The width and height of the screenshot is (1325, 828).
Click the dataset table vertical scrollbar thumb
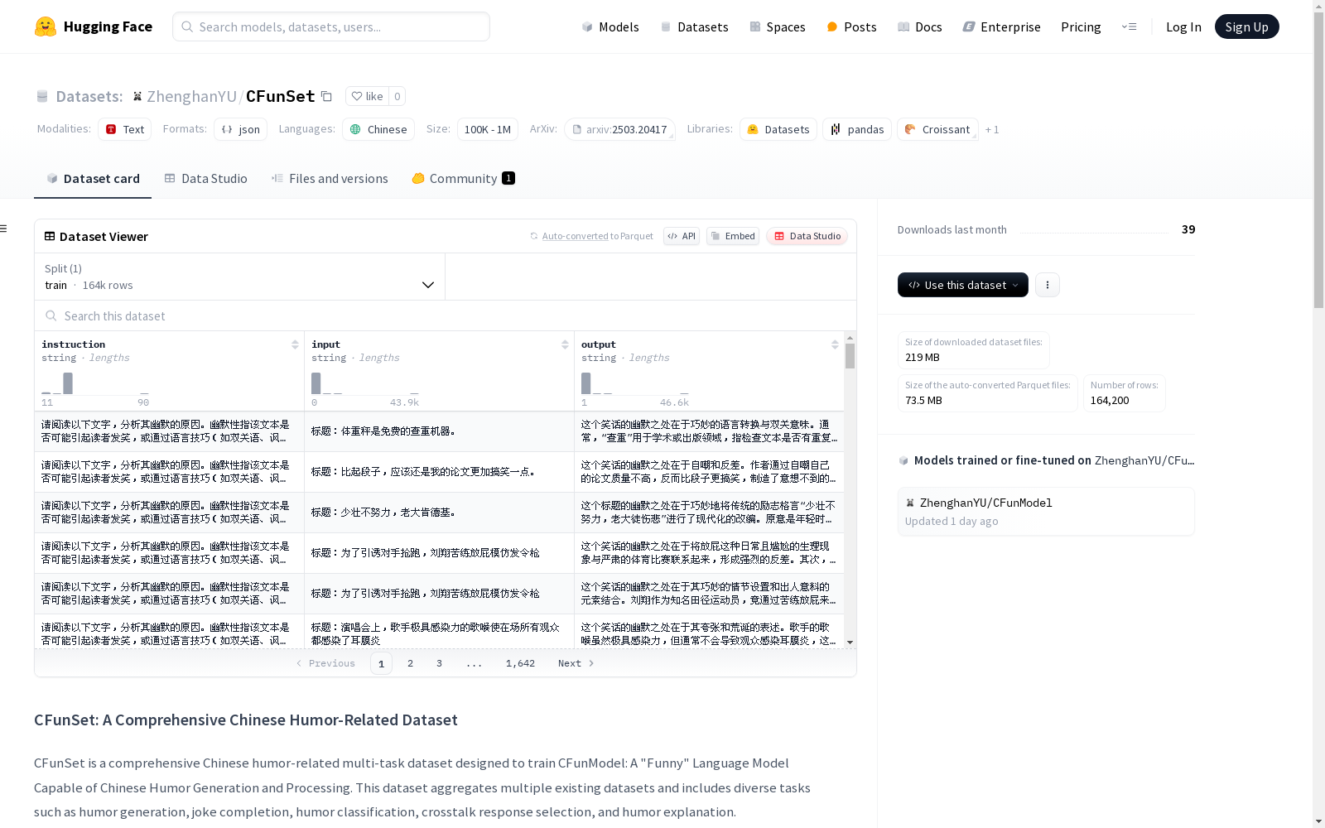[850, 356]
